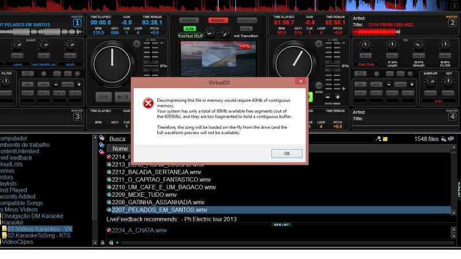
Task: Click deck 1 filter RESET button
Action: point(6,93)
